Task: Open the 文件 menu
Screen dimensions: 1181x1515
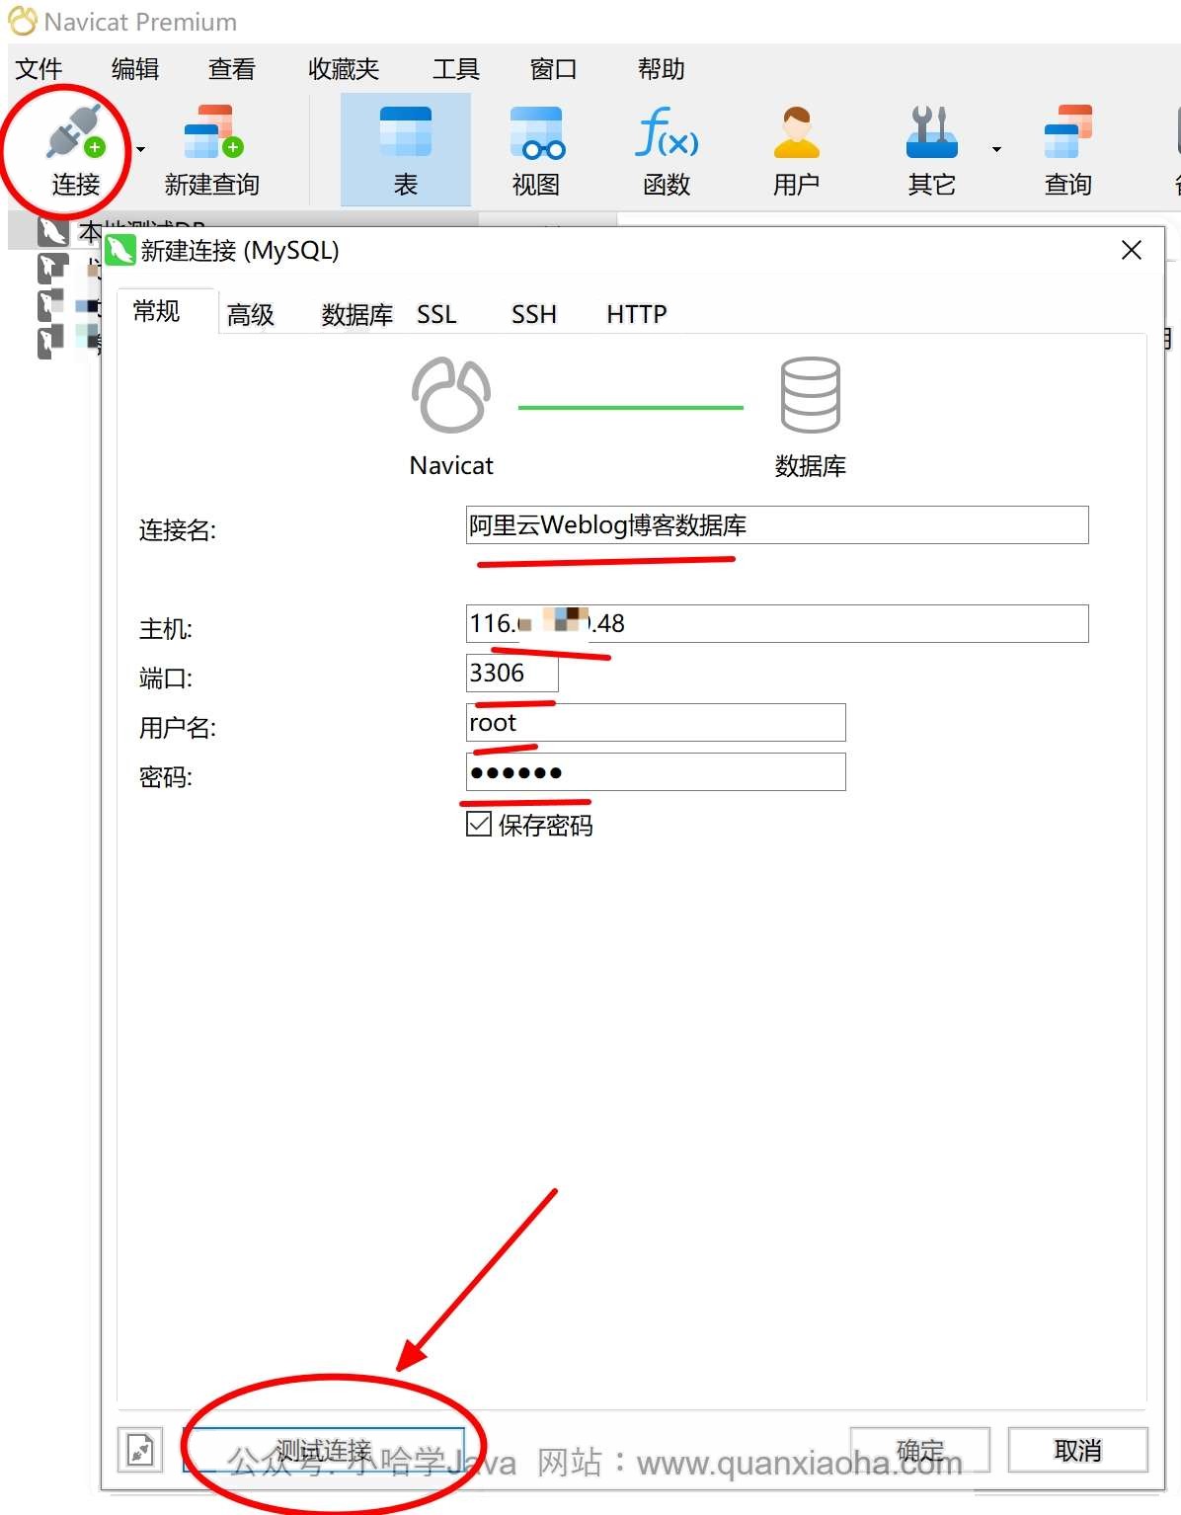Action: [39, 69]
